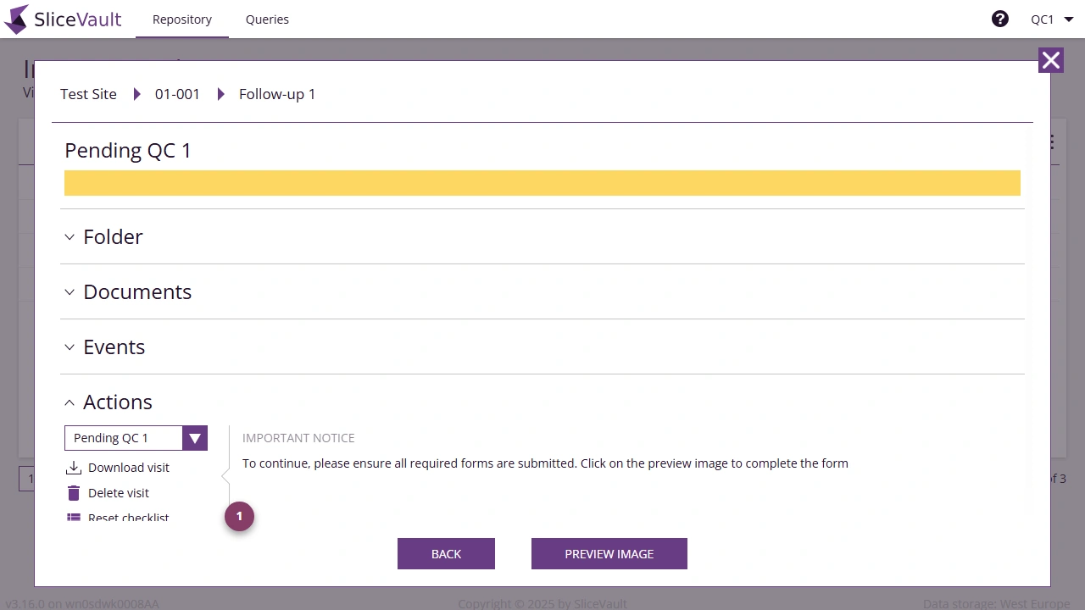Click the yellow progress bar
This screenshot has width=1085, height=610.
[542, 183]
